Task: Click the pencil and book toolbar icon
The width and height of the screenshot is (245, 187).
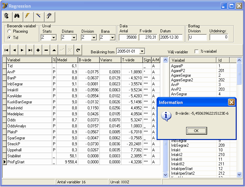Action: coord(49,16)
